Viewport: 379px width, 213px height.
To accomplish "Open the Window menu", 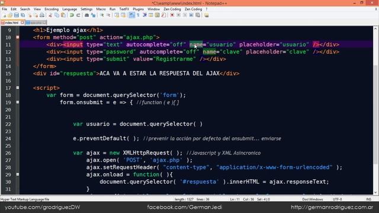I will pos(153,9).
